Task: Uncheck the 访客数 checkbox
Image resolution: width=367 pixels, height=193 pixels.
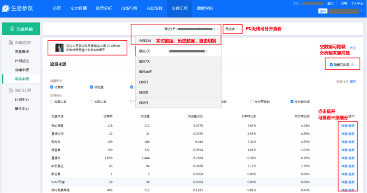Action: click(52, 87)
